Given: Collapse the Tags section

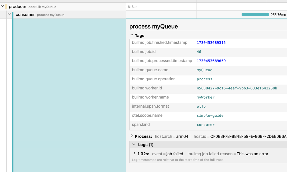Looking at the screenshot, I should (132, 35).
